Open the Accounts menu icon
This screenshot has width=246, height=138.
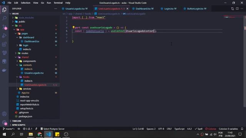pyautogui.click(x=4, y=114)
